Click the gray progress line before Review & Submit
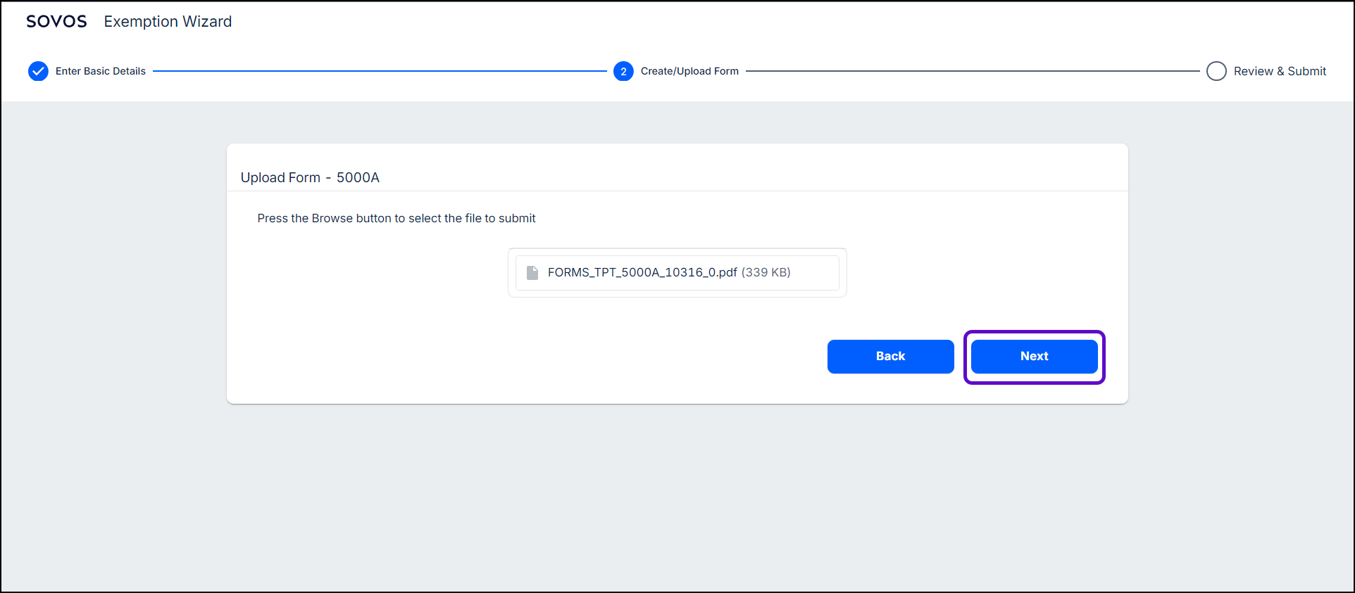This screenshot has width=1355, height=593. coord(972,71)
